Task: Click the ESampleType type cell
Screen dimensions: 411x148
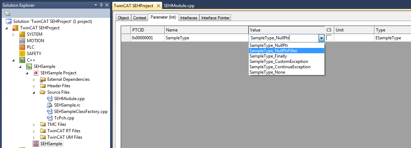Action: [392, 38]
